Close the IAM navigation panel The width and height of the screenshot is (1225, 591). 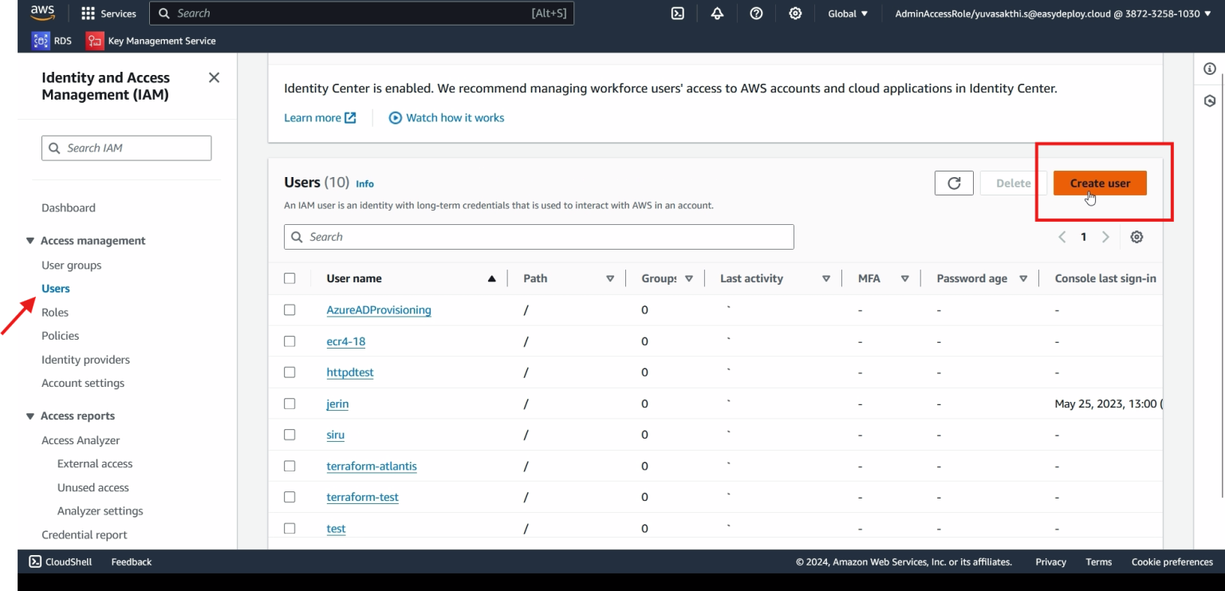tap(214, 77)
